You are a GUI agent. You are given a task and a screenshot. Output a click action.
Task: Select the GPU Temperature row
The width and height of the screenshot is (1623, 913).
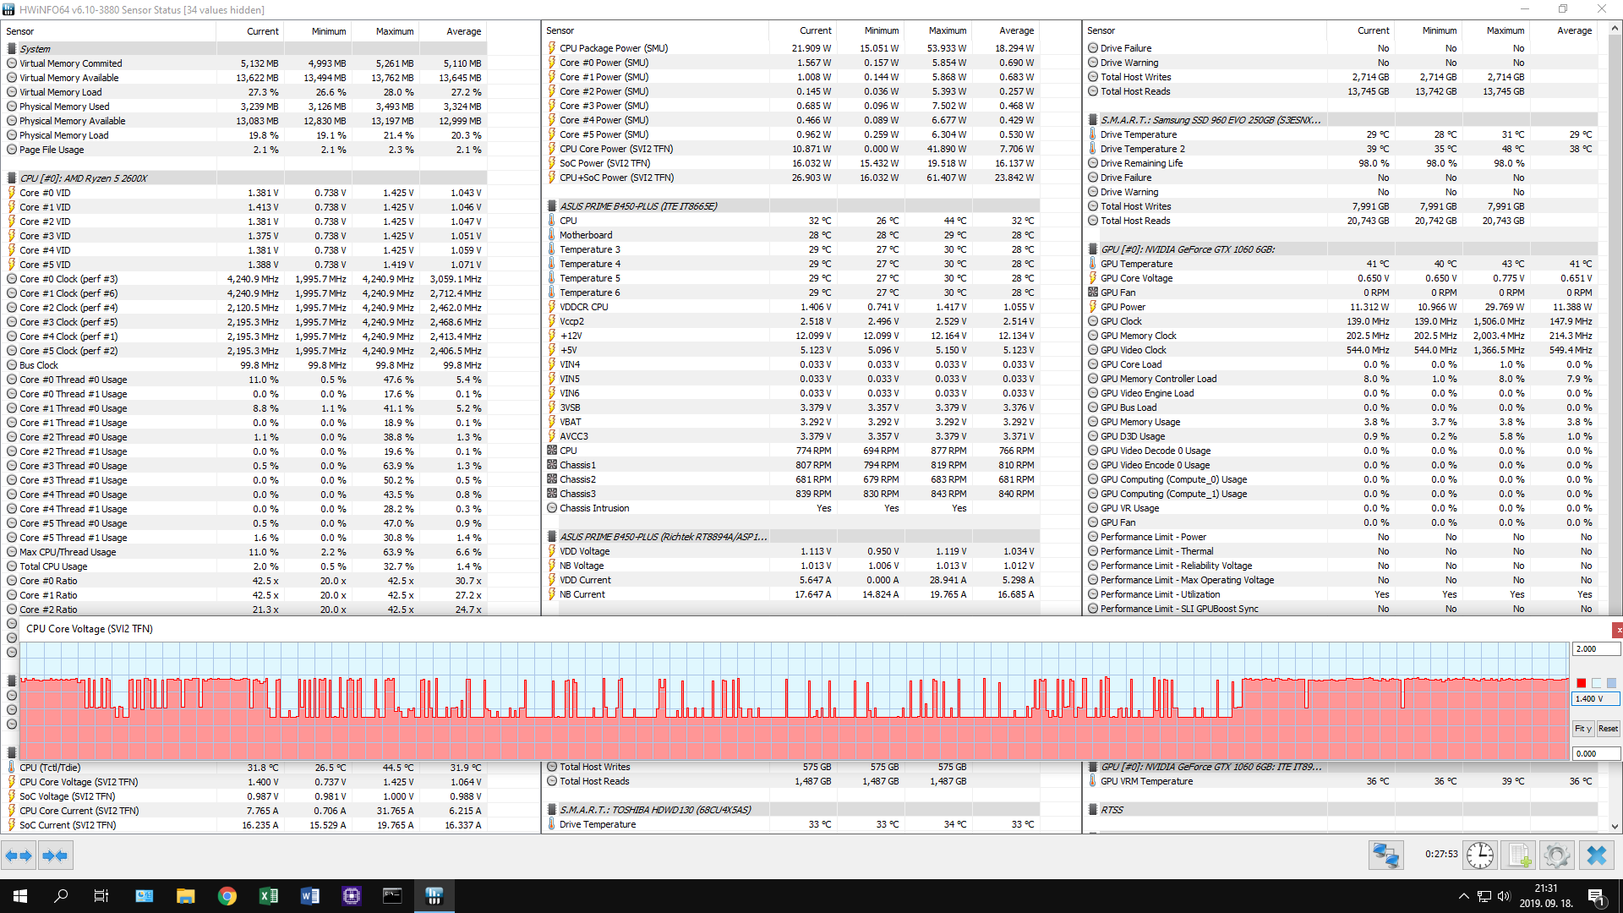click(x=1342, y=264)
